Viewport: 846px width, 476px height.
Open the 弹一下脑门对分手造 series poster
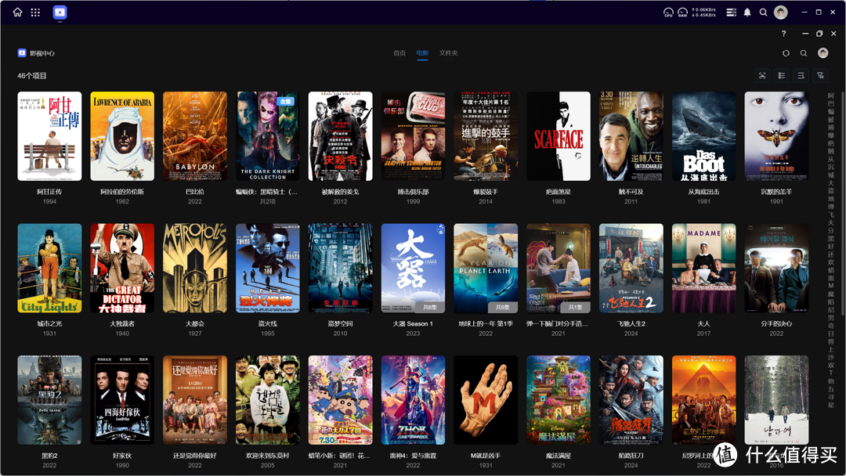559,268
